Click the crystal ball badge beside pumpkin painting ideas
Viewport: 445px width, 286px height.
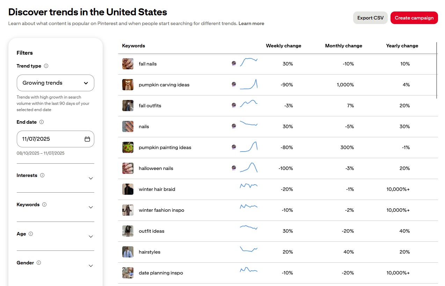[x=234, y=147]
